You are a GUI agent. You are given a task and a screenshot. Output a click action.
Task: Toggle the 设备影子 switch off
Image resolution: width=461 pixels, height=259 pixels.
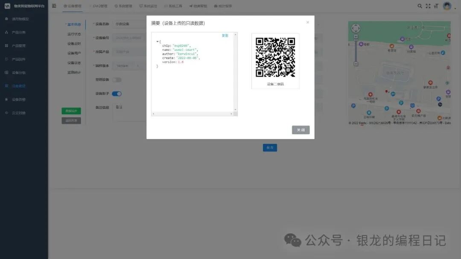tap(117, 94)
